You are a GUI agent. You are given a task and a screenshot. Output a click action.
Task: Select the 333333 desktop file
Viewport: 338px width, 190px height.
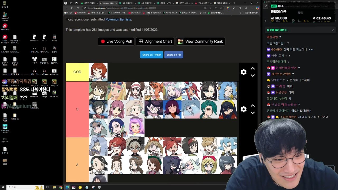click(44, 38)
